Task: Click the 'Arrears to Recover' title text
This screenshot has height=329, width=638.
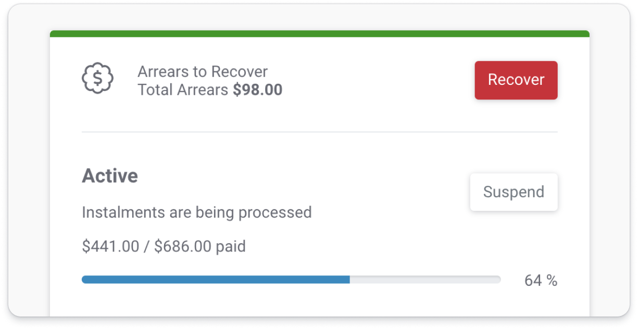Action: coord(203,72)
